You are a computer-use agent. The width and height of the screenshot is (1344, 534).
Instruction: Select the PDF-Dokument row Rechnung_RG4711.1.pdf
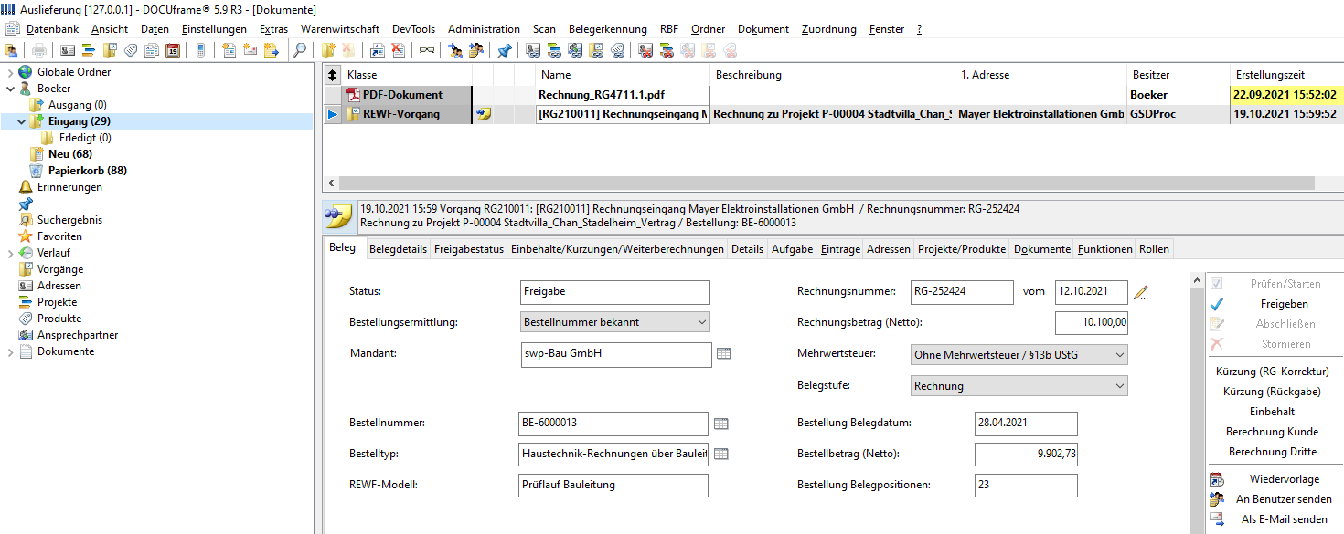(x=833, y=94)
